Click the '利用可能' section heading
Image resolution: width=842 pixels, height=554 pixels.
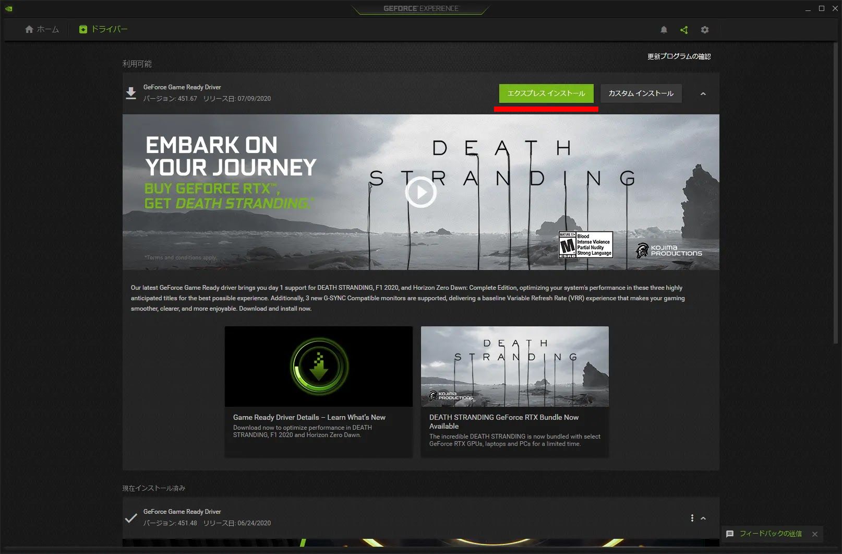pyautogui.click(x=137, y=64)
